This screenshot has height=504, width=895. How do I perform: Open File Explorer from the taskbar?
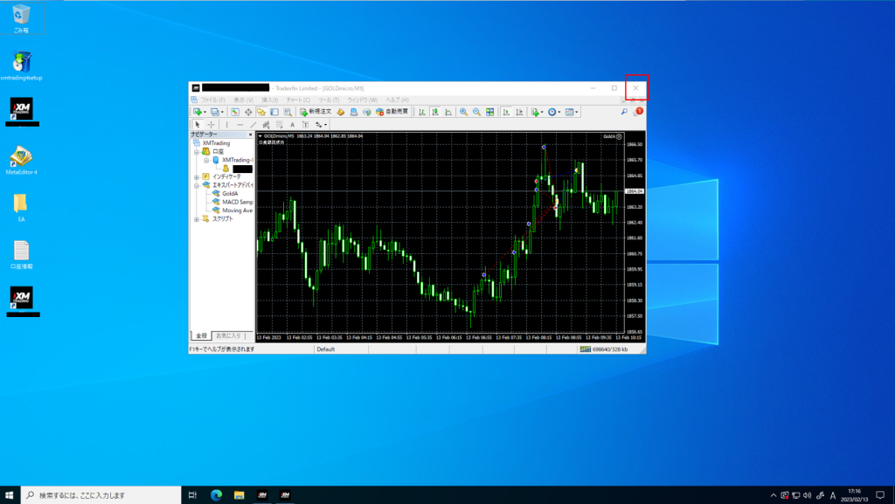coord(239,495)
